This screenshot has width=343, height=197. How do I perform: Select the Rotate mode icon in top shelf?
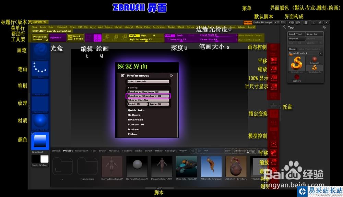pyautogui.click(x=124, y=38)
